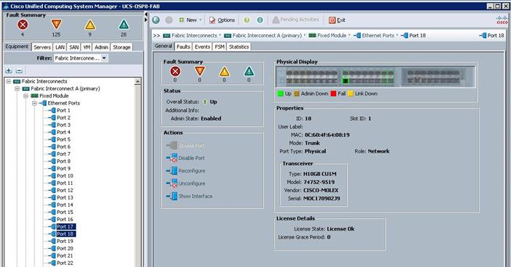The height and width of the screenshot is (267, 511).
Task: Click the Show Interface action
Action: click(190, 196)
